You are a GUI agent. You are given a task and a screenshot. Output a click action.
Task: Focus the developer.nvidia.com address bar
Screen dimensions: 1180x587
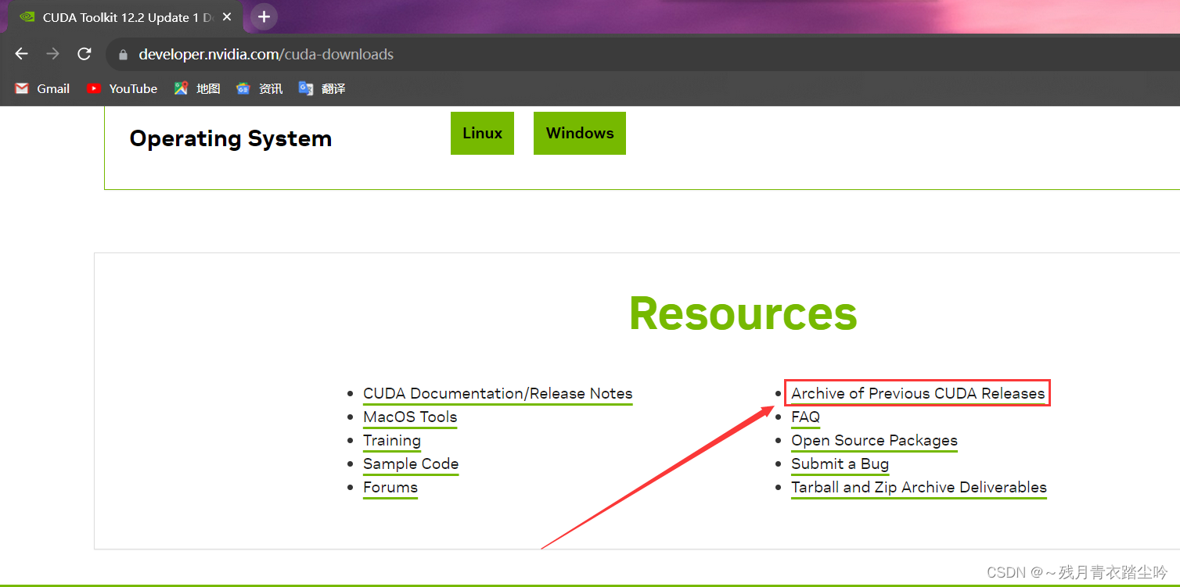coord(642,55)
